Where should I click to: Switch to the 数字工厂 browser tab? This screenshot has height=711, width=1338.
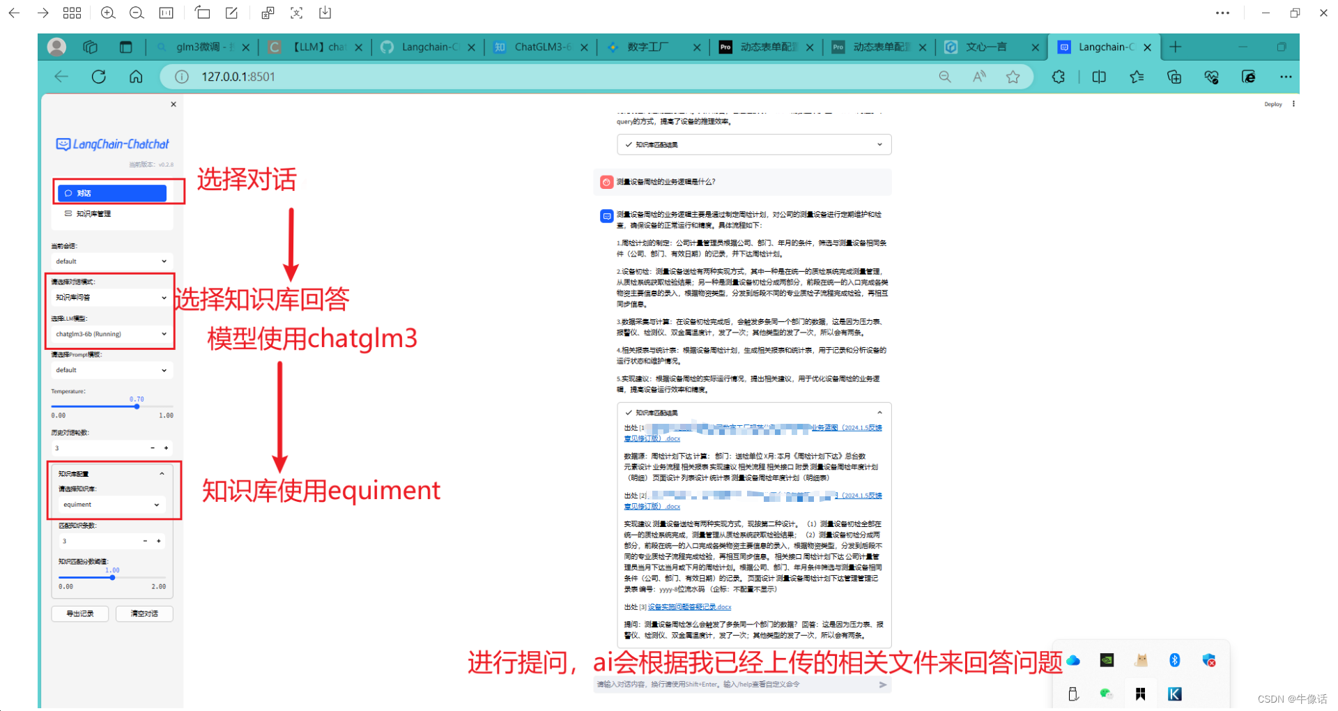point(655,47)
